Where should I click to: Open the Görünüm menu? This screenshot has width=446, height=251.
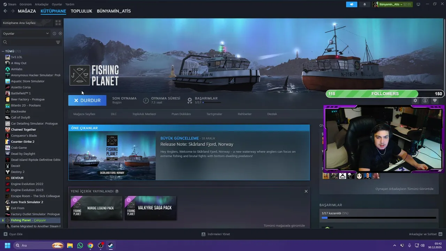[25, 4]
